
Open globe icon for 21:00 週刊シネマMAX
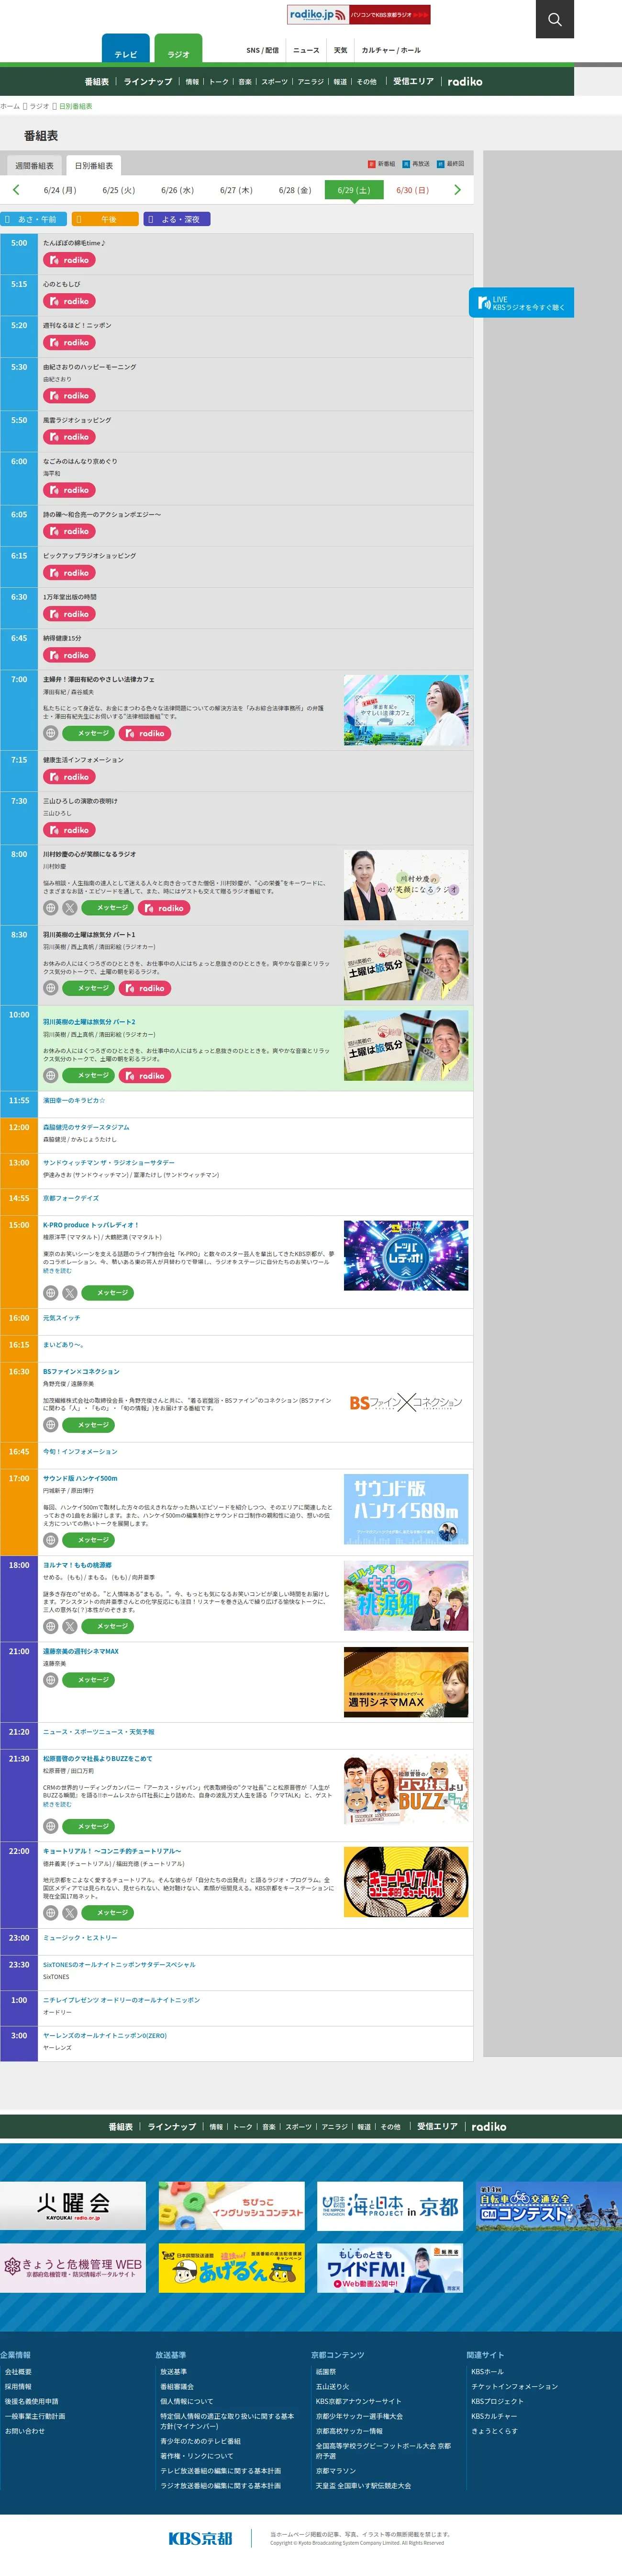point(51,1680)
